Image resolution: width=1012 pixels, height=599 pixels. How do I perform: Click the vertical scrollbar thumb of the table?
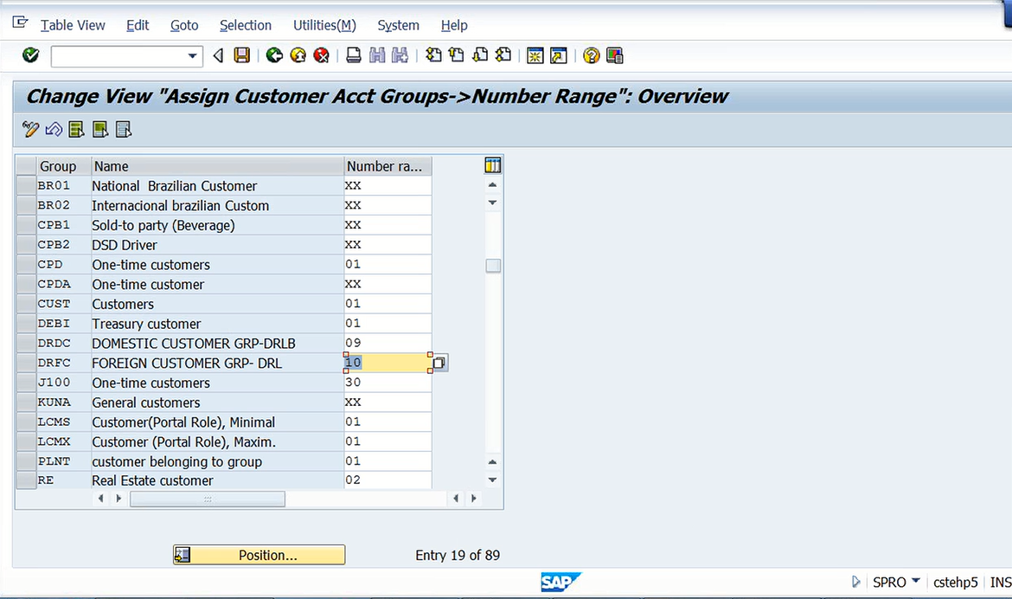point(493,266)
